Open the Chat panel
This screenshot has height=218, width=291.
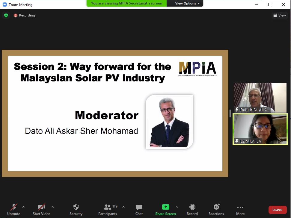pyautogui.click(x=139, y=209)
